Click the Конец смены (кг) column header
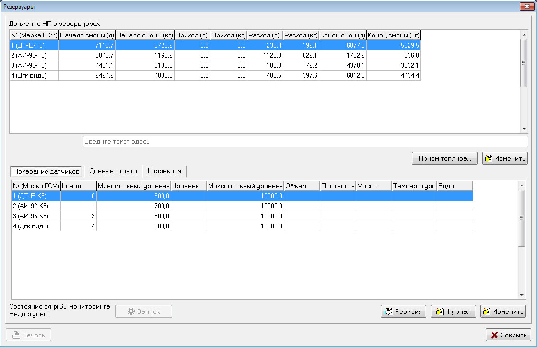This screenshot has height=347, width=537. click(x=394, y=35)
